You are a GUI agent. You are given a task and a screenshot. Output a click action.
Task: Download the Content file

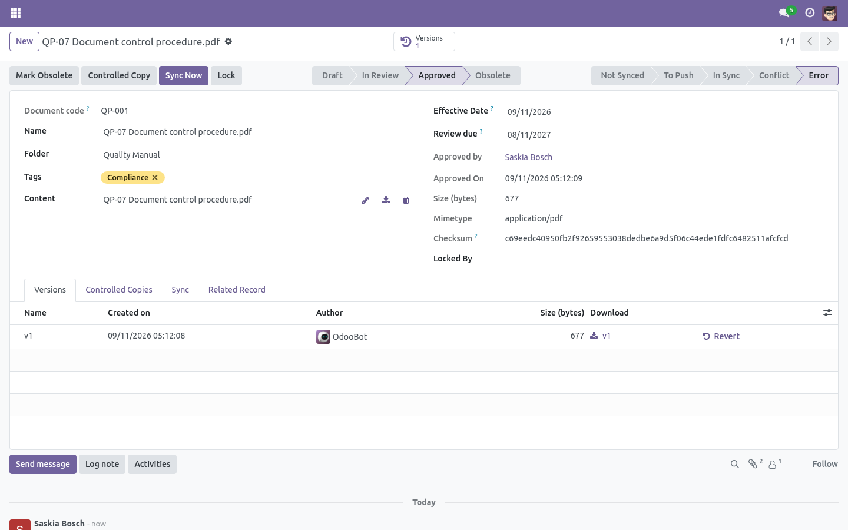386,200
